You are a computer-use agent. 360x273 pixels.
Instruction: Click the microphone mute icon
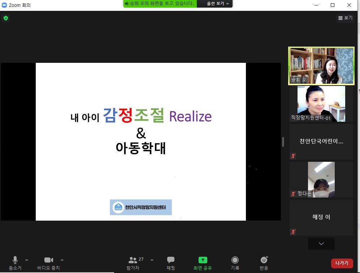[x=15, y=260]
